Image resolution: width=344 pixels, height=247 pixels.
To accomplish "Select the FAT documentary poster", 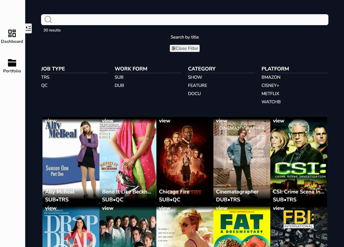I will 242,226.
